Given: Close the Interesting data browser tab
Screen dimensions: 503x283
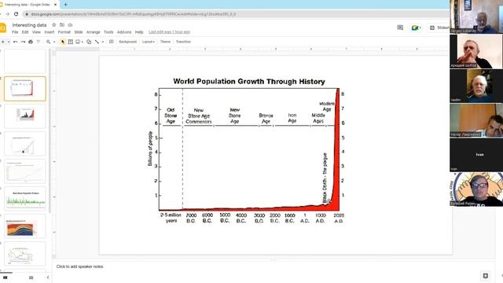Looking at the screenshot, I should (55, 5).
